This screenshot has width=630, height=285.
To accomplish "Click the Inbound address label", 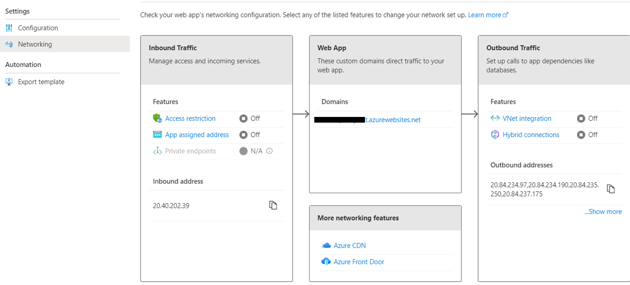I will (x=178, y=181).
